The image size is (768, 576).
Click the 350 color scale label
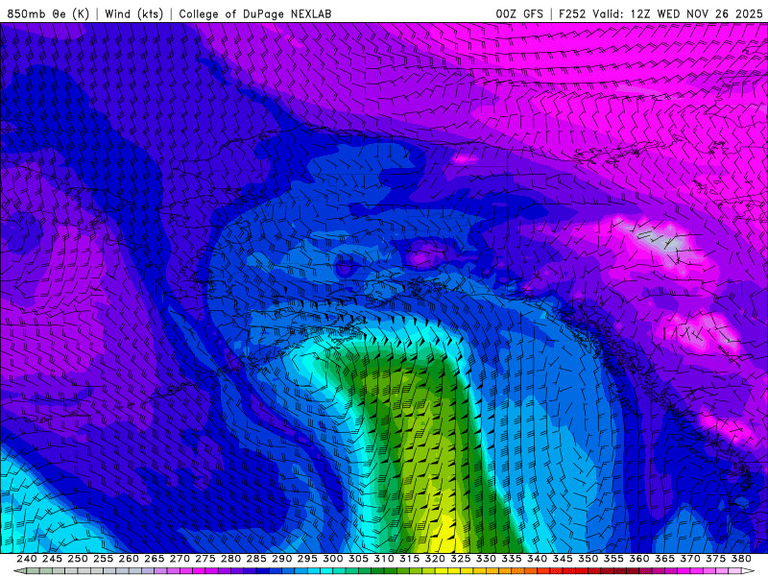point(588,559)
